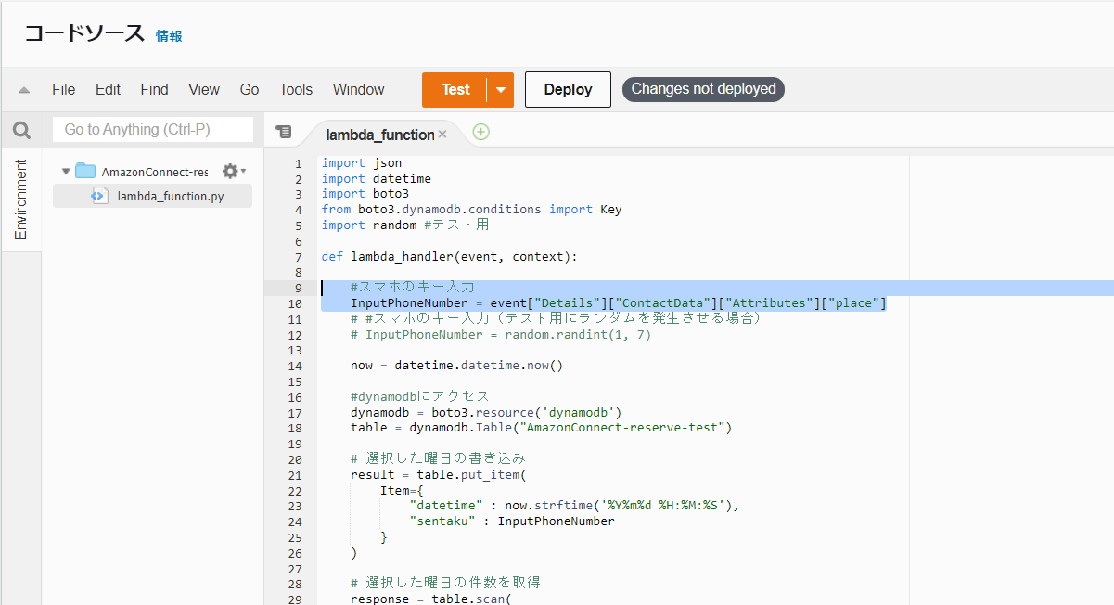Close the lambda_function tab

(x=442, y=135)
